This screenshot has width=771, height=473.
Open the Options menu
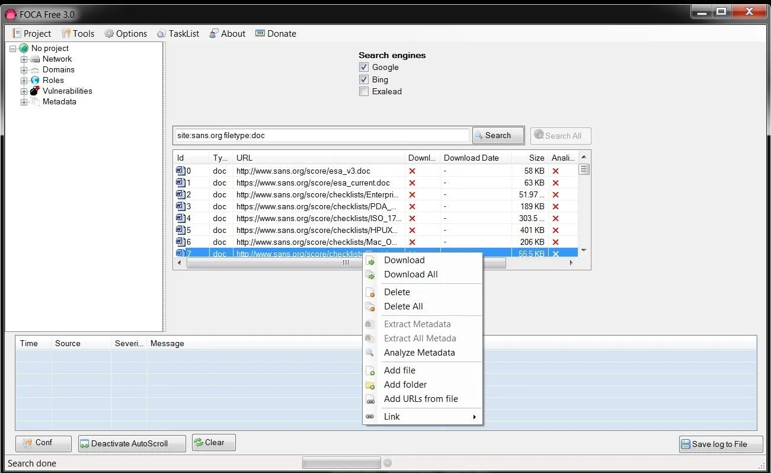[x=126, y=34]
